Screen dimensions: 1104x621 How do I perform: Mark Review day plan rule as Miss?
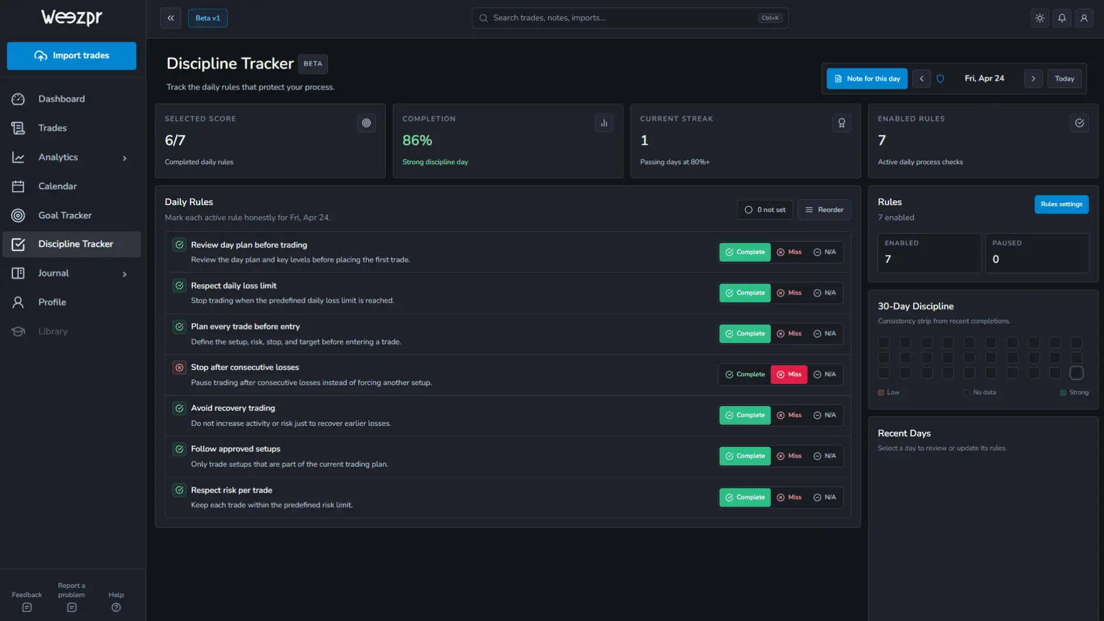click(789, 252)
